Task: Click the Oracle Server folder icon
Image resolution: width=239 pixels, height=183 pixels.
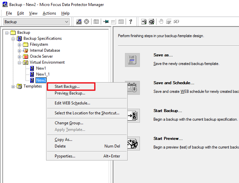Action: click(x=26, y=56)
